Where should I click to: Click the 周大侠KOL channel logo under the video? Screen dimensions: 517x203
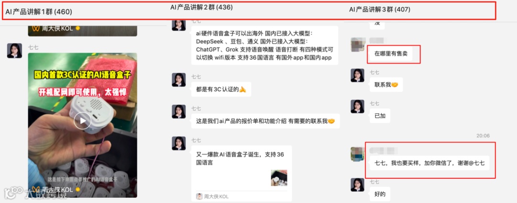[x=36, y=190]
